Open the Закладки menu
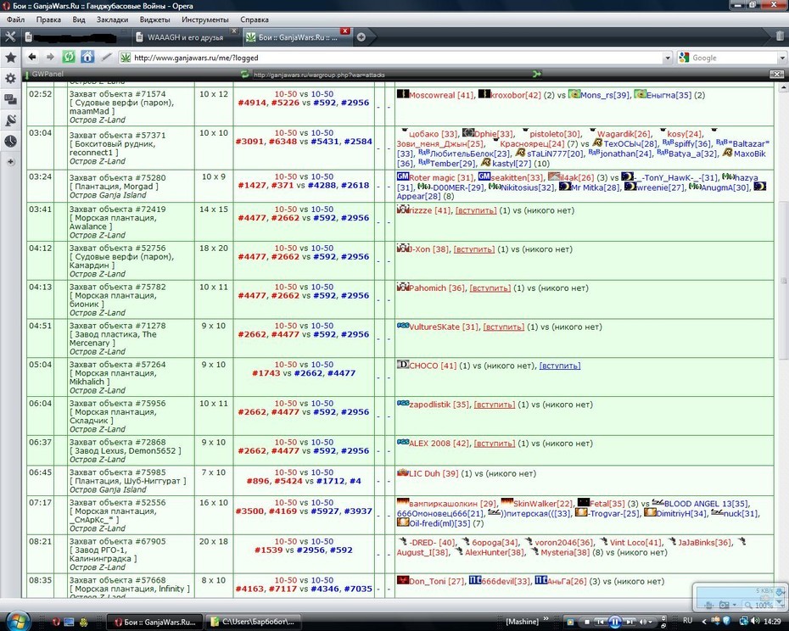Screen dimensions: 789x631 point(112,20)
